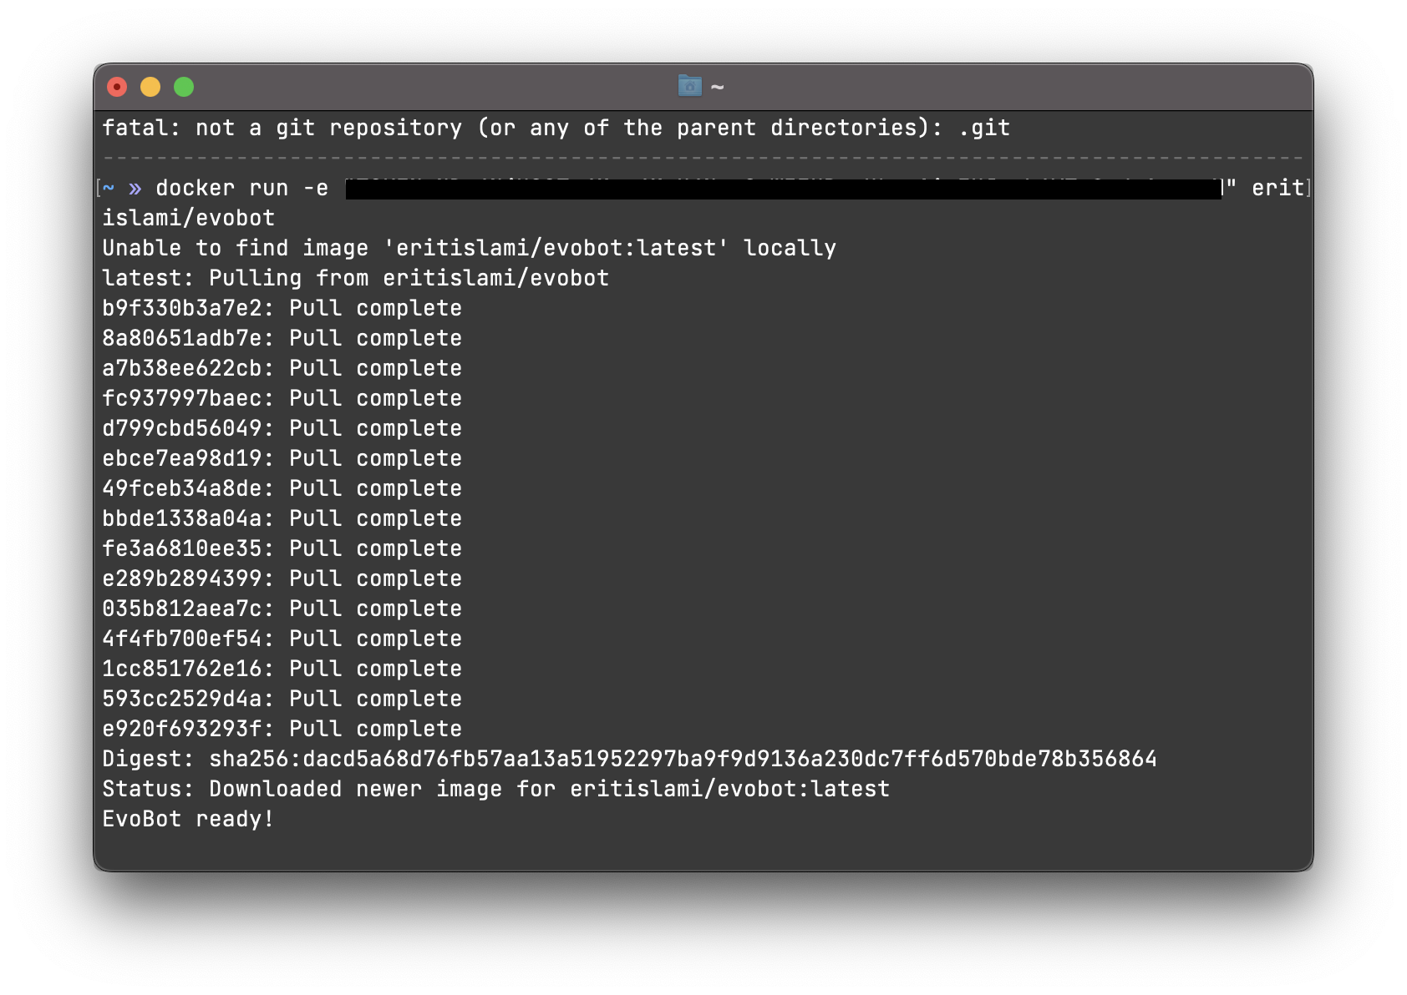The width and height of the screenshot is (1407, 995).
Task: Click the 'Status: Downloaded newer image' line
Action: [x=495, y=788]
